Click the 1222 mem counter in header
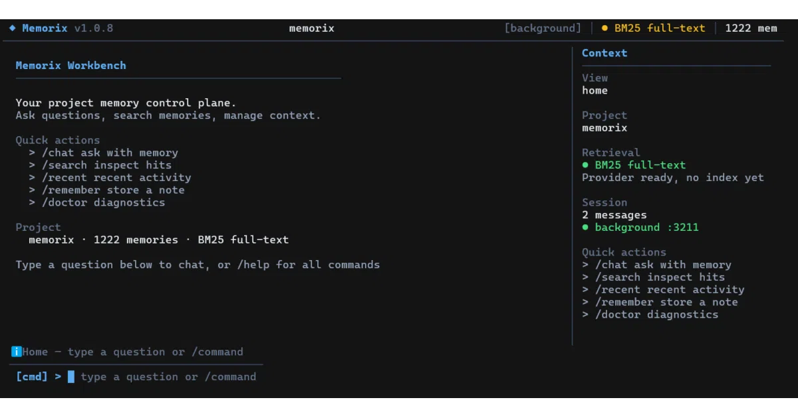The width and height of the screenshot is (798, 418). pyautogui.click(x=751, y=28)
